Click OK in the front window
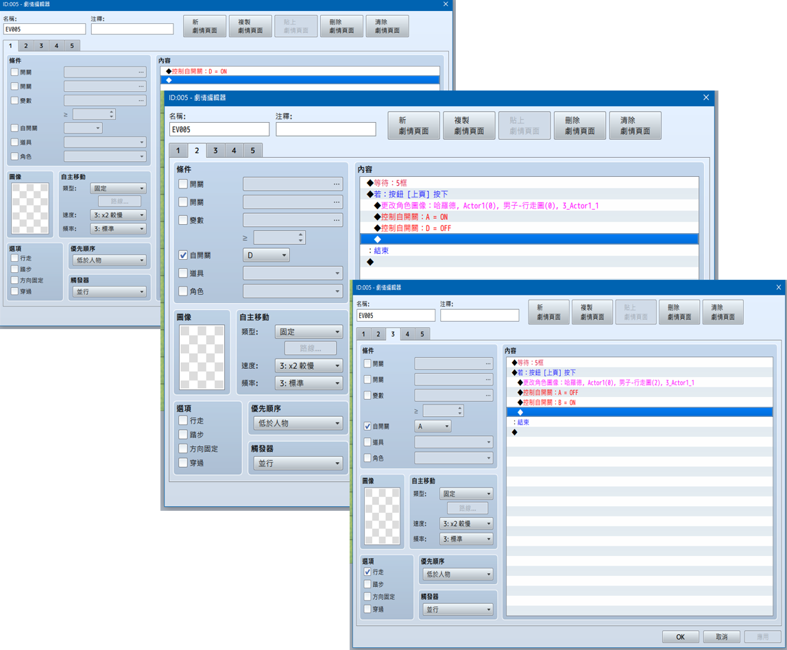787x650 pixels. [681, 637]
